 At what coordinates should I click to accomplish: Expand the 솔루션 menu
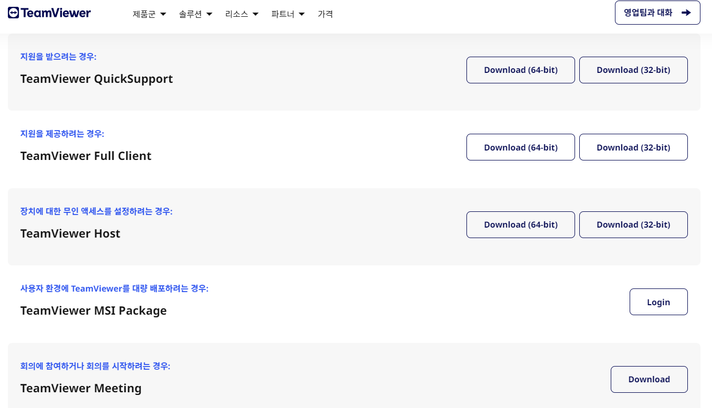tap(196, 14)
